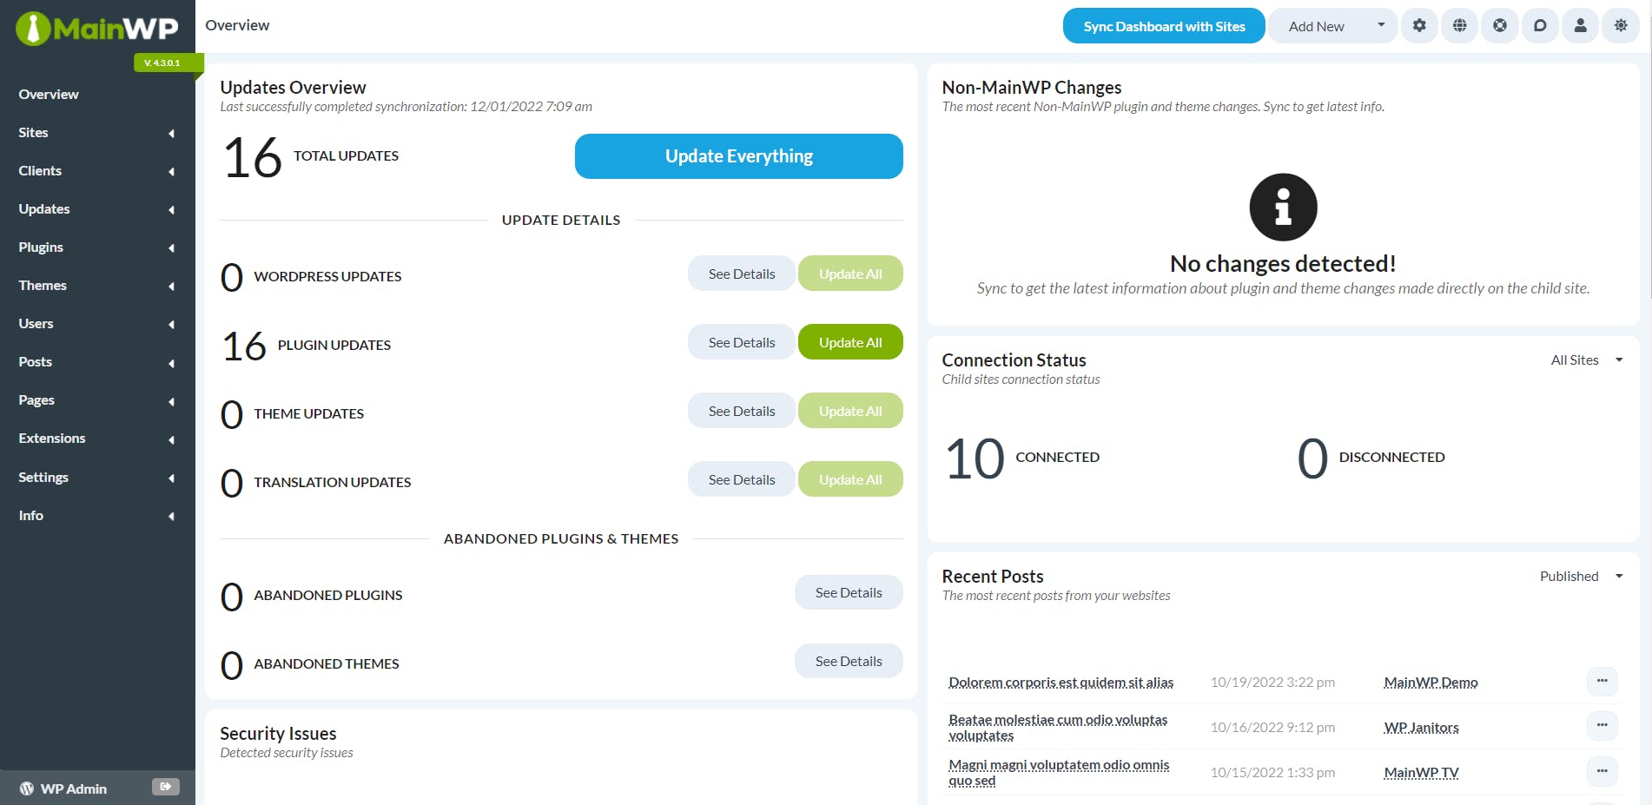Click the Update Everything button
1652x805 pixels.
click(x=739, y=156)
